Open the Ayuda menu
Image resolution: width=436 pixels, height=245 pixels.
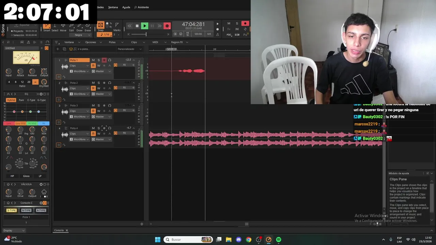126,7
